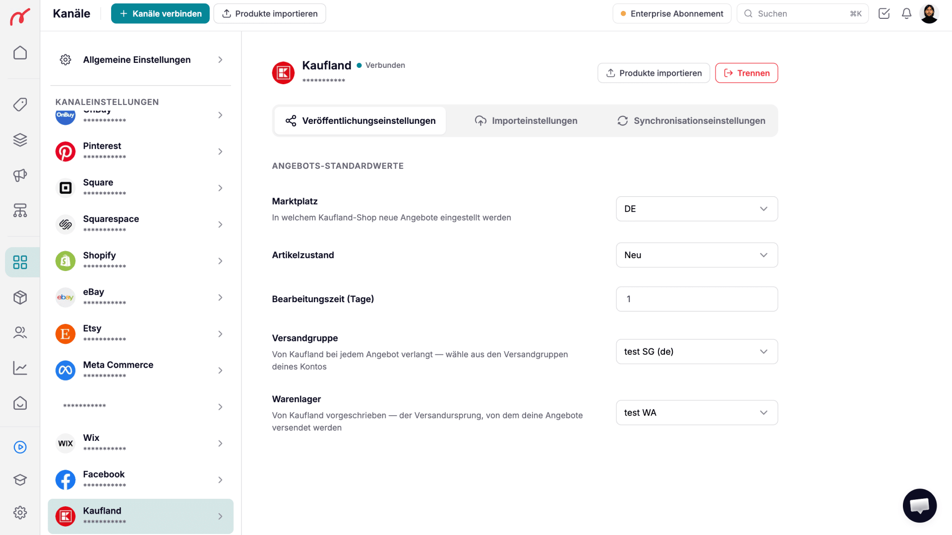The image size is (952, 535).
Task: Open the Versandgruppe test SG (de) dropdown
Action: tap(697, 352)
